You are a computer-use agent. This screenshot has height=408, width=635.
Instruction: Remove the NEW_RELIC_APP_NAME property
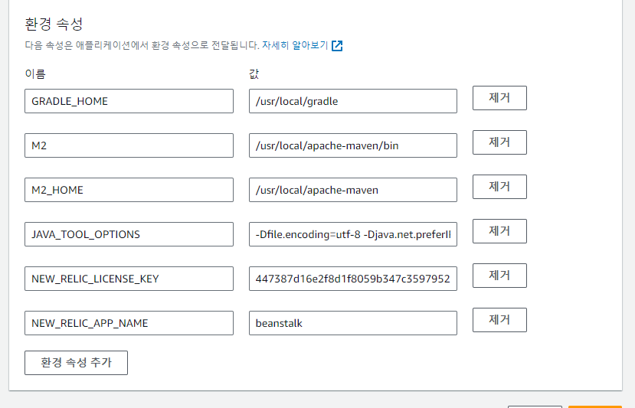point(499,320)
